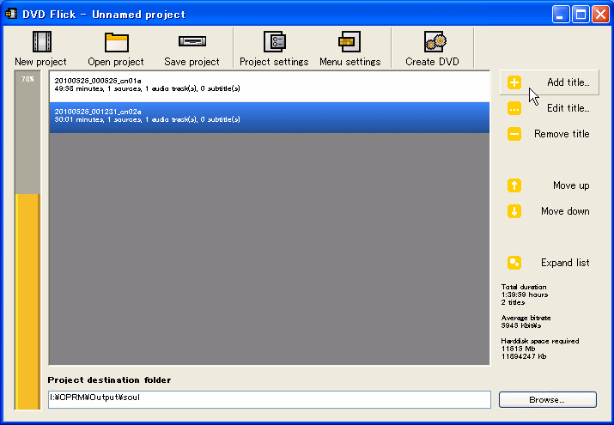Start Create DVD from the toolbar

pyautogui.click(x=432, y=41)
